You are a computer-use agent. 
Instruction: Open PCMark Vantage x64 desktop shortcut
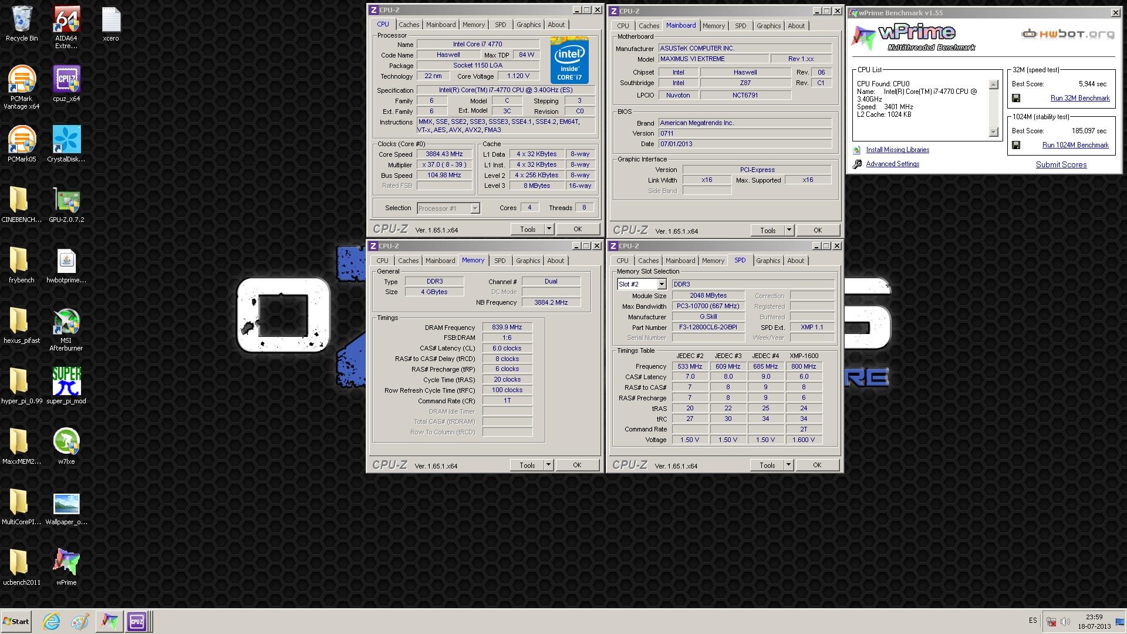click(22, 87)
